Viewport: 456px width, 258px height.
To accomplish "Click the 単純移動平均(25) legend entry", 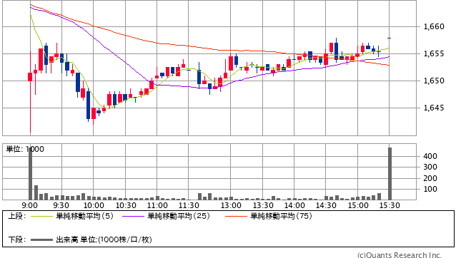I will click(x=179, y=216).
